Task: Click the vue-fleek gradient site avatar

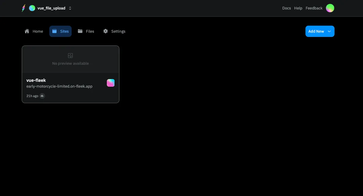Action: coord(110,83)
